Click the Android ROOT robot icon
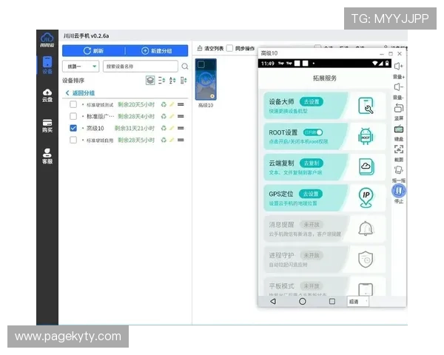444x355 pixels. point(366,136)
